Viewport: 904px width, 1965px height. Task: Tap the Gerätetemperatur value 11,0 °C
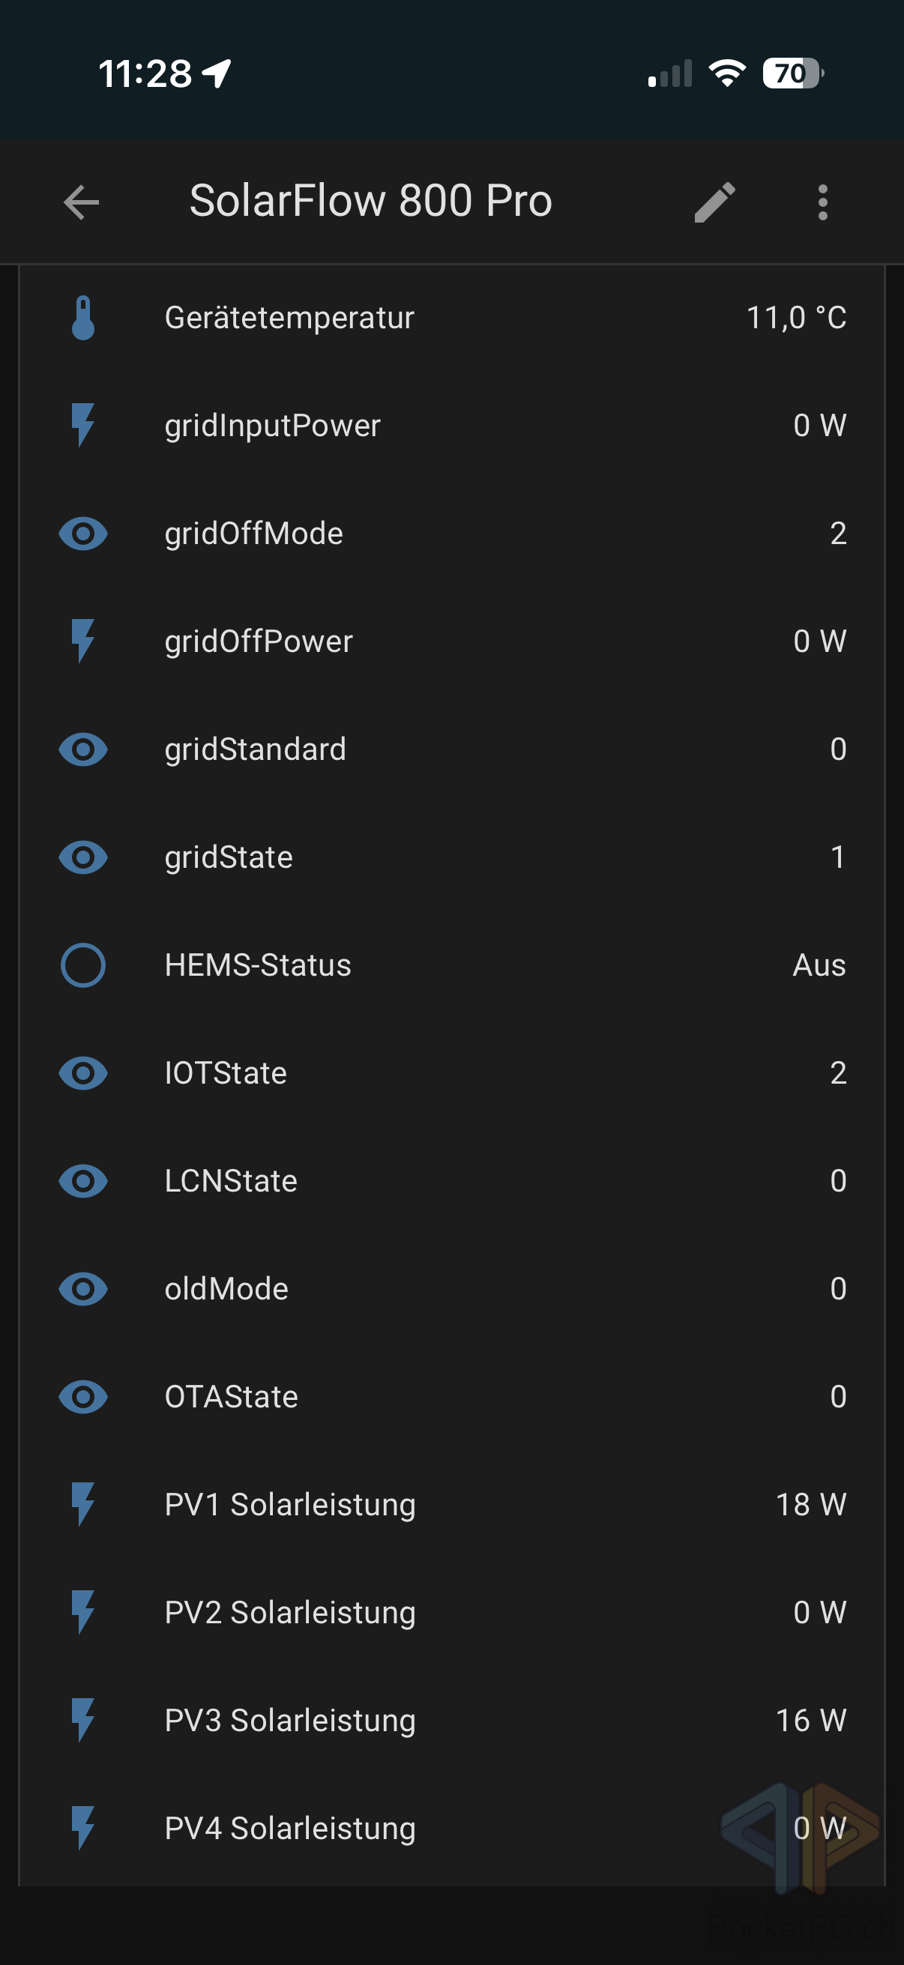pos(795,317)
